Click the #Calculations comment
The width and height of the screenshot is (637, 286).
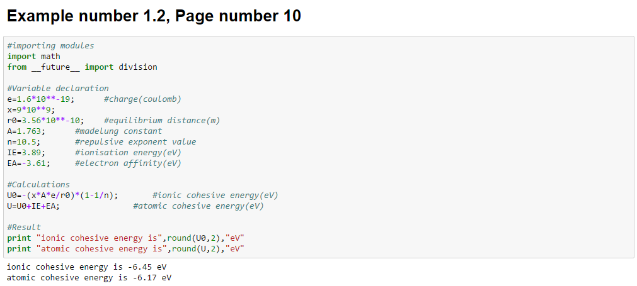tap(38, 184)
